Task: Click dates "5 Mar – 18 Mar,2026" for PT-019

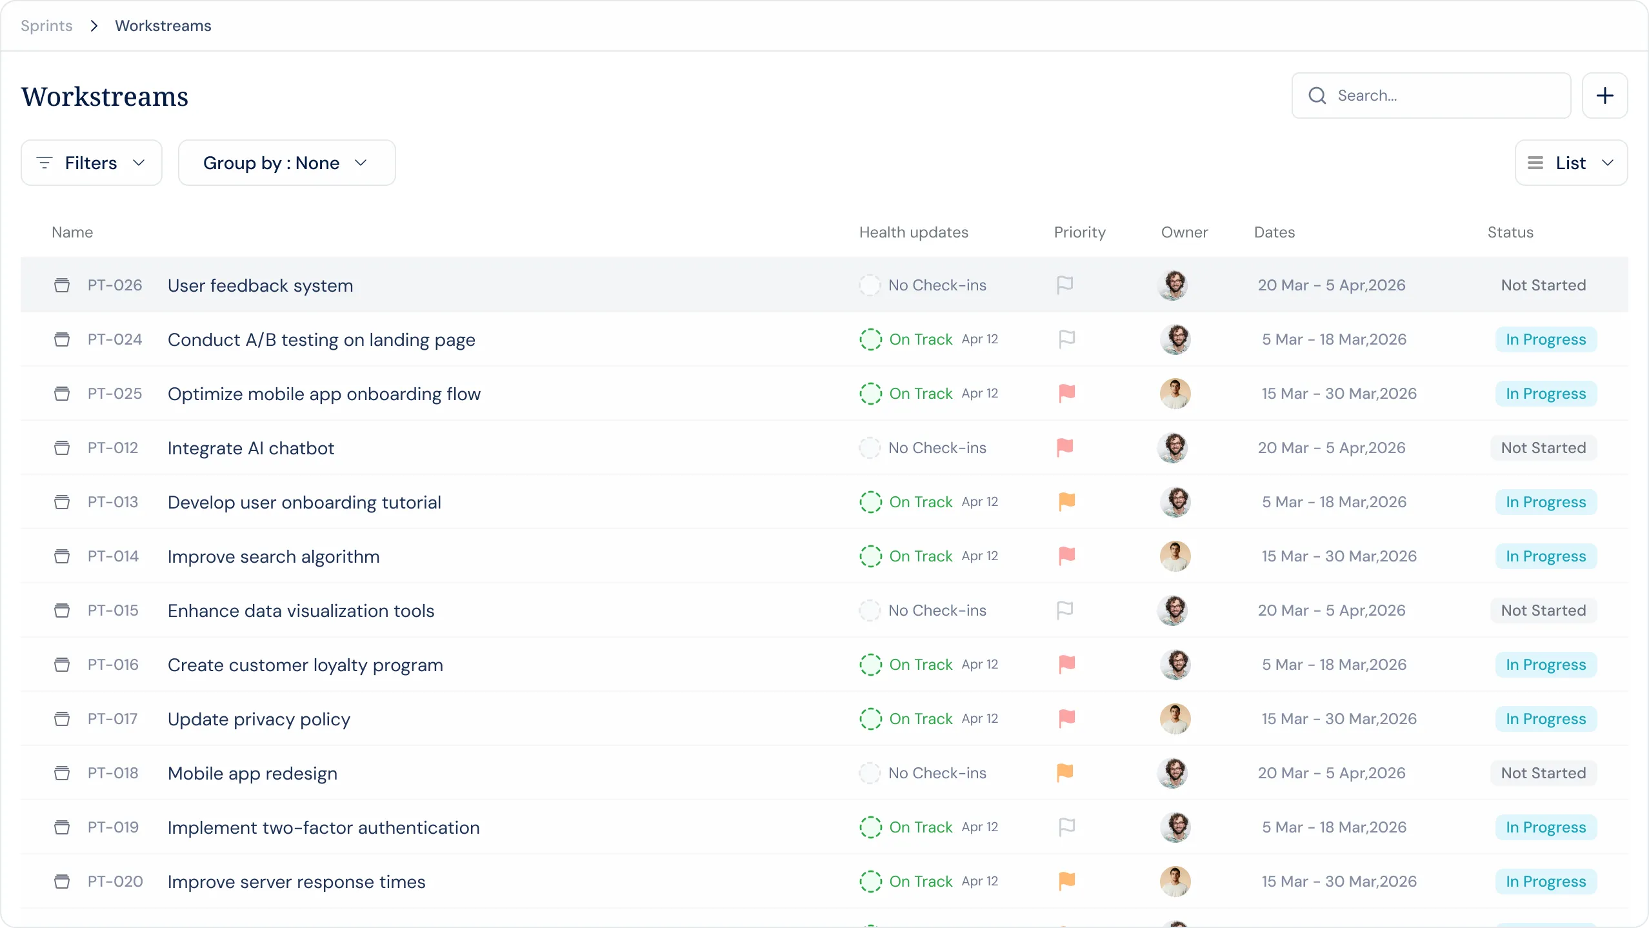Action: [x=1334, y=827]
